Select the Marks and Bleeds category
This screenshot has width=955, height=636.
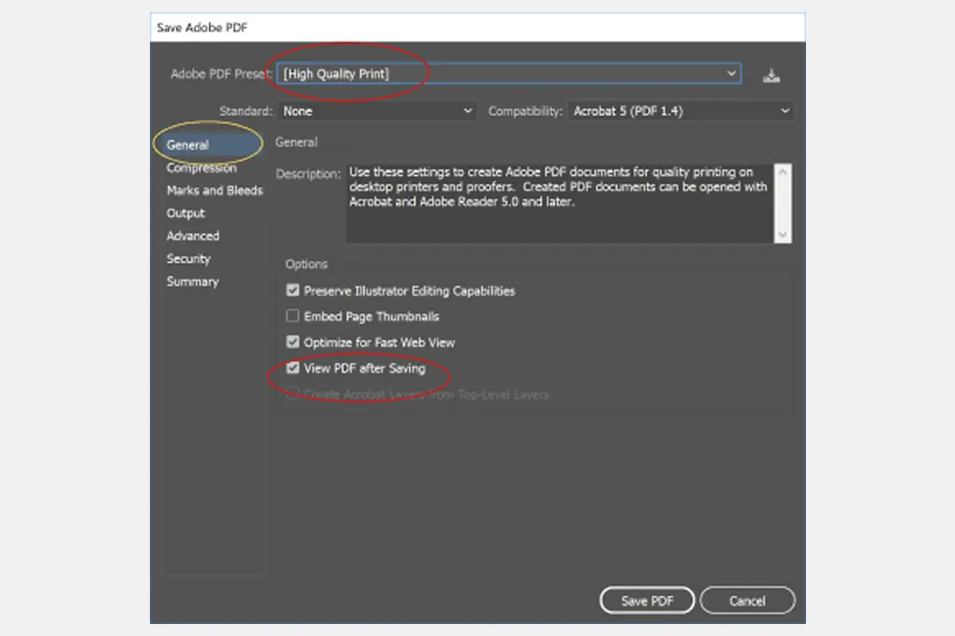pyautogui.click(x=215, y=191)
